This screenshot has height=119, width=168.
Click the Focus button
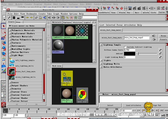click(163, 36)
